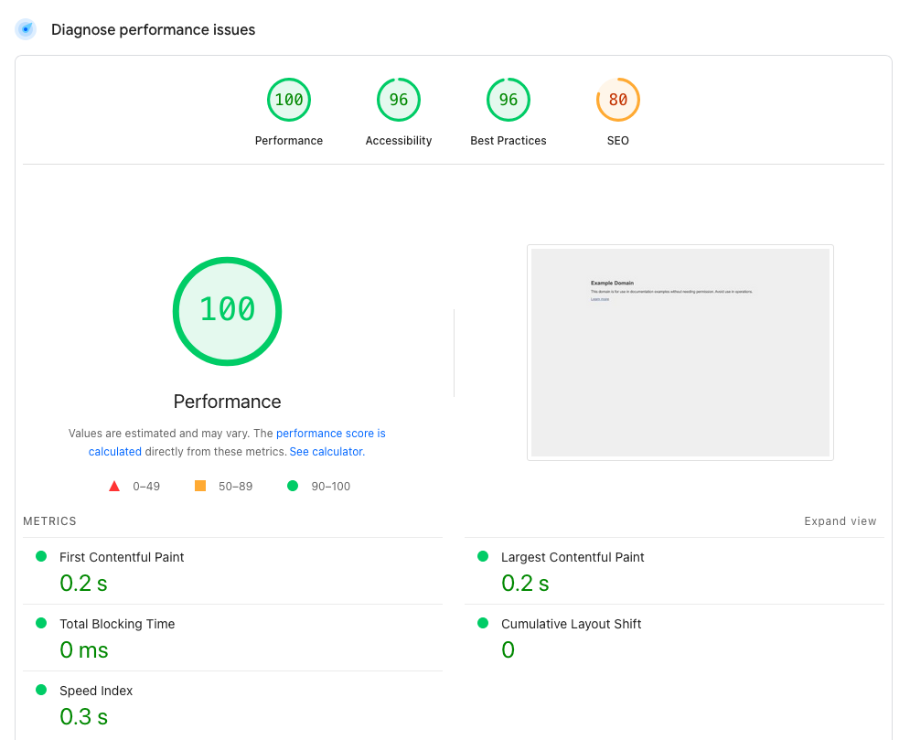Open the See calculator link

click(x=326, y=452)
